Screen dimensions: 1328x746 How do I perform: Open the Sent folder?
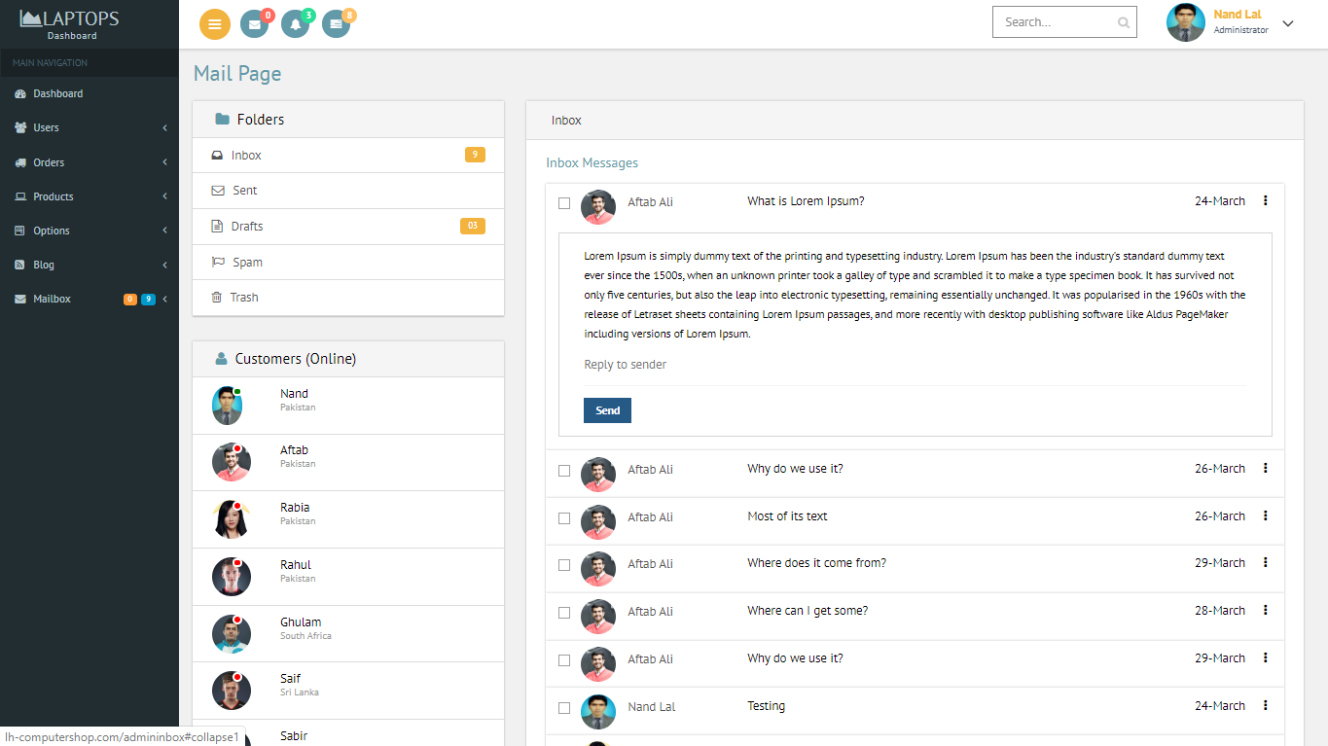tap(348, 191)
